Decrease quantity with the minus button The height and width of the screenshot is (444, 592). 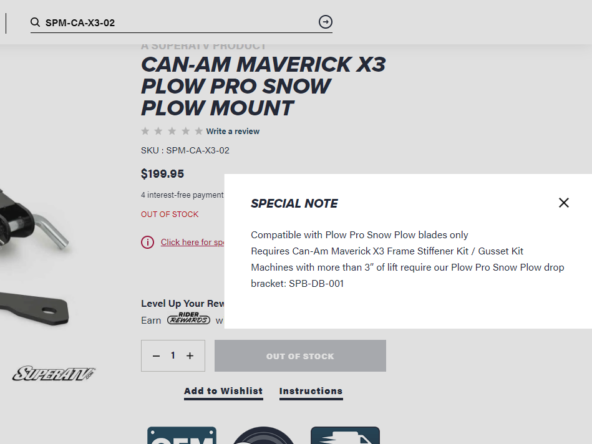coord(156,356)
